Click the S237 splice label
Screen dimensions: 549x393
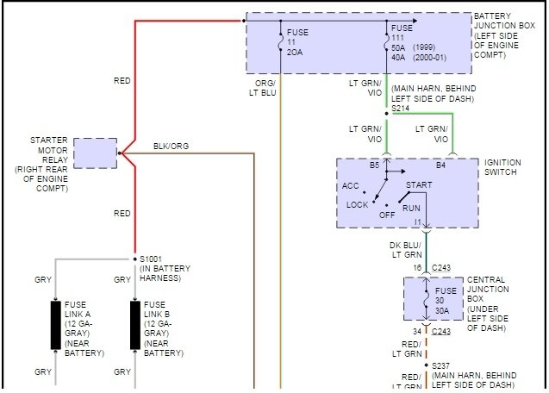pos(440,366)
